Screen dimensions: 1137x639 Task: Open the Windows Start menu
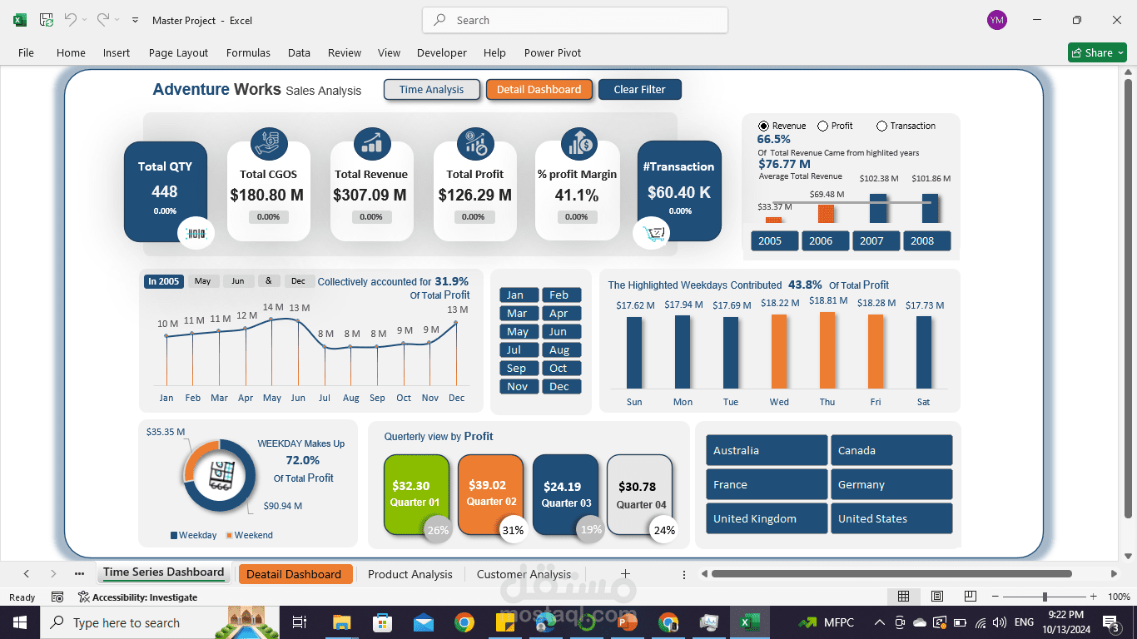pyautogui.click(x=20, y=622)
